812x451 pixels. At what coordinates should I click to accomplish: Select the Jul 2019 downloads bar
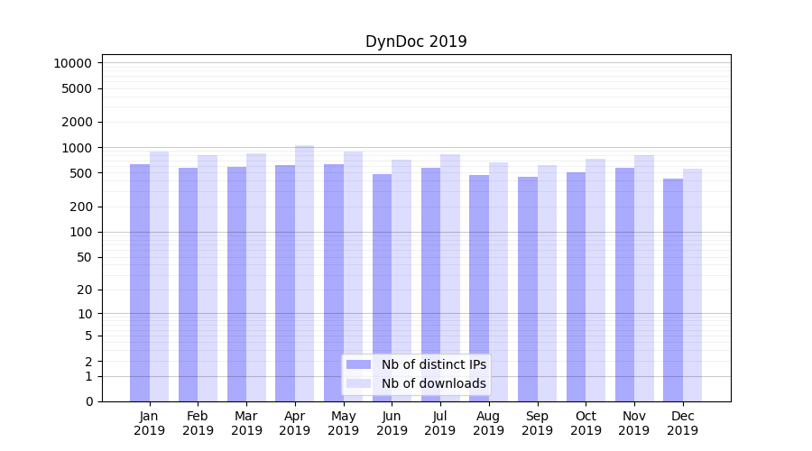(450, 278)
